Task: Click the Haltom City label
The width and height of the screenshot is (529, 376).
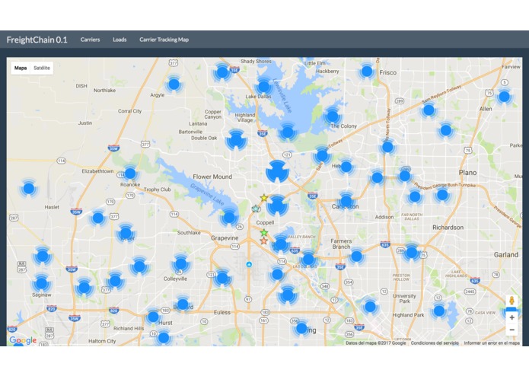Action: pos(102,341)
